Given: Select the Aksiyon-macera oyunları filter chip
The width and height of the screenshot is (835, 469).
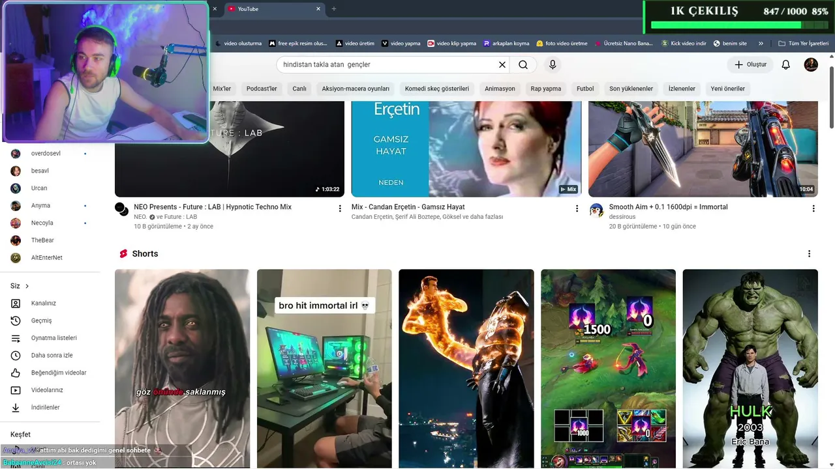Looking at the screenshot, I should pos(356,89).
